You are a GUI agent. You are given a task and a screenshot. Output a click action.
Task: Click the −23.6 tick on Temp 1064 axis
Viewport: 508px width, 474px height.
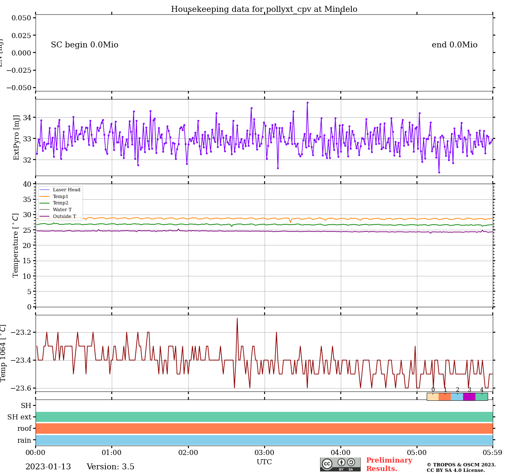click(20, 388)
